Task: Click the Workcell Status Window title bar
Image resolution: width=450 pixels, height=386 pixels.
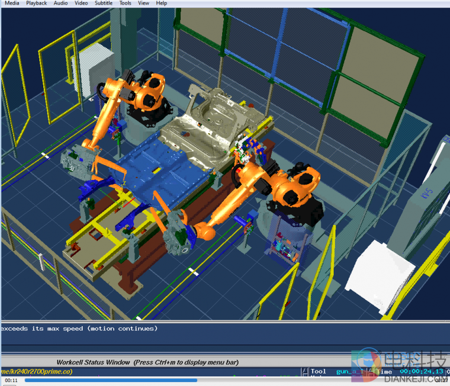Action: pyautogui.click(x=148, y=362)
